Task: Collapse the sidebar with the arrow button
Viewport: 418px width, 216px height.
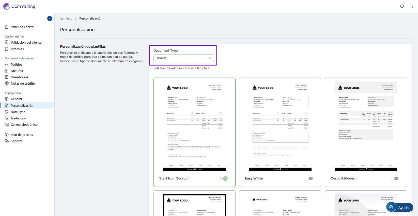Action: (x=50, y=19)
